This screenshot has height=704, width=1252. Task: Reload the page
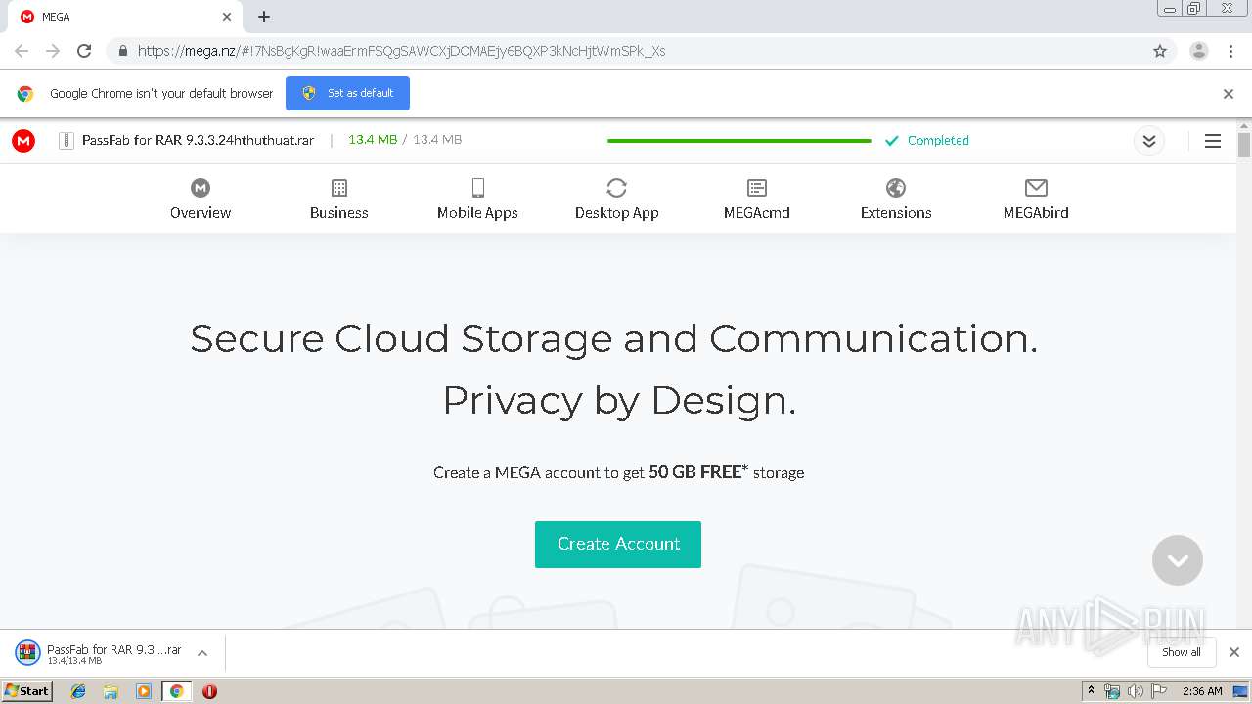coord(84,51)
